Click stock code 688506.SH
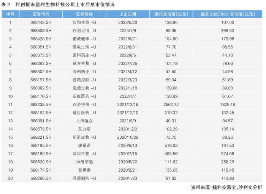 click(41, 31)
